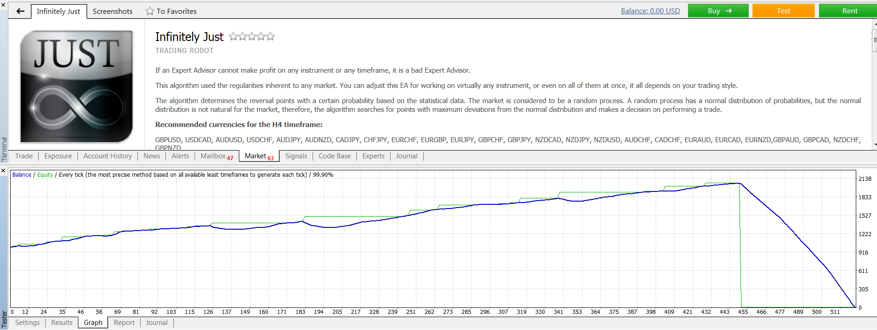Rate using the five-star rating icons

click(x=252, y=36)
